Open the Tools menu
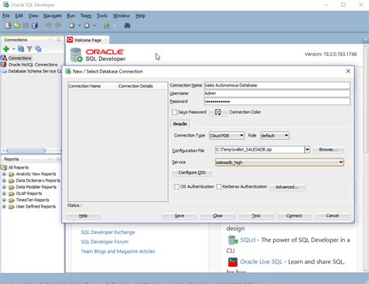Screen dimensions: 369x284 [x=102, y=16]
